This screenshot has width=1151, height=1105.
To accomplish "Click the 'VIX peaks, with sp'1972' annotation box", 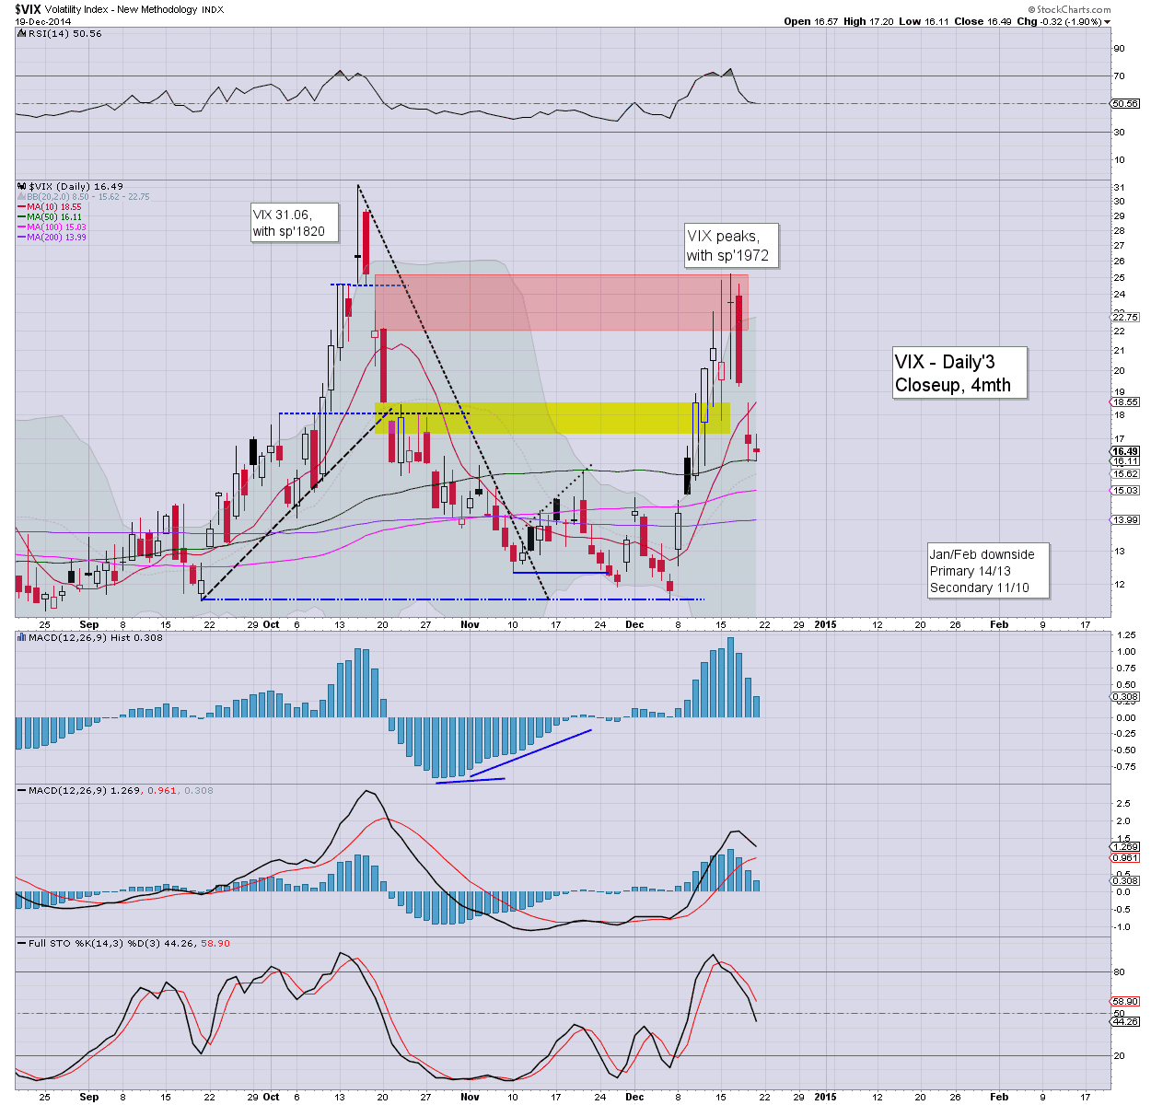I will coord(731,246).
